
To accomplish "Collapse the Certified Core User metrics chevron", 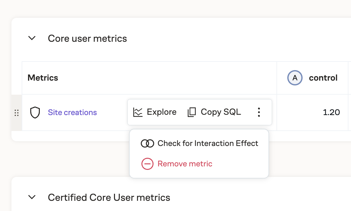I will click(32, 197).
